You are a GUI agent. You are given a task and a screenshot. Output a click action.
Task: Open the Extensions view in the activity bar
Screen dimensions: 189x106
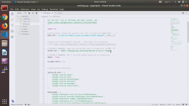tap(12, 37)
